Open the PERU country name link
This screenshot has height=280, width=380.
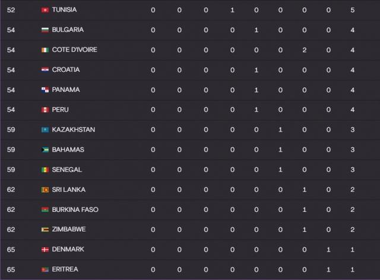[x=61, y=110]
